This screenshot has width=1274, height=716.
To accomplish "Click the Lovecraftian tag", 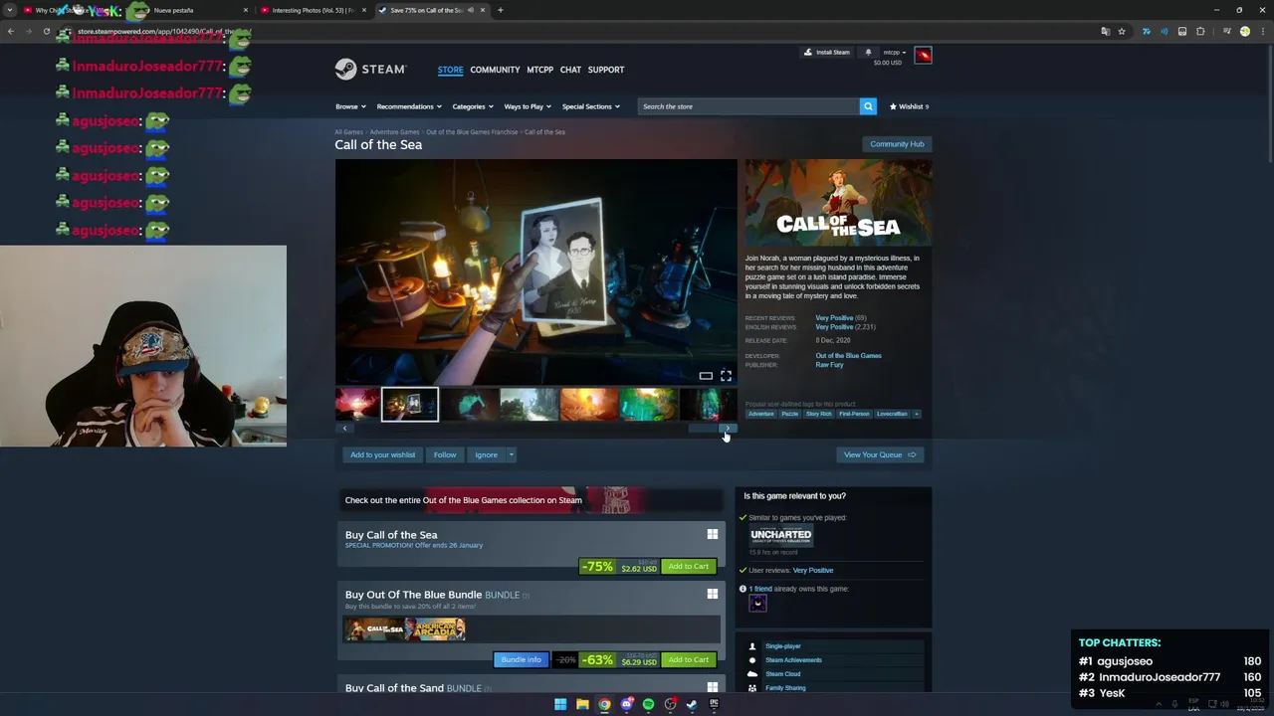I will pos(892,414).
